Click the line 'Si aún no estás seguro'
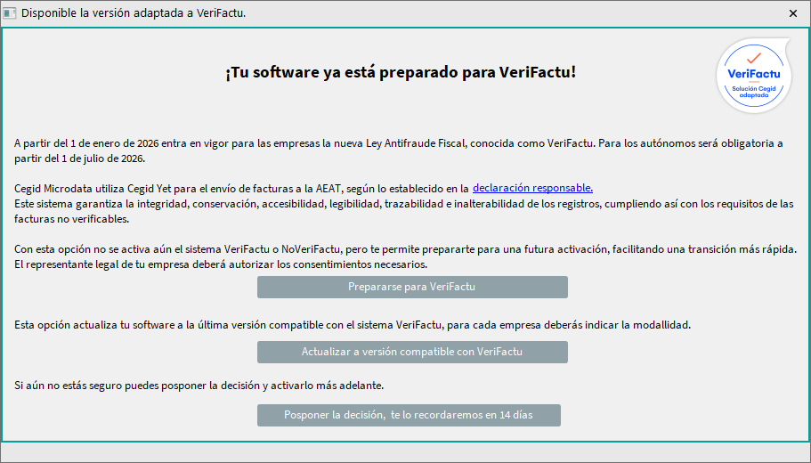 pyautogui.click(x=199, y=386)
